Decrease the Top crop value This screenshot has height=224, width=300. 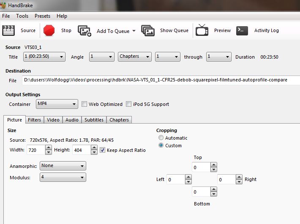tap(214, 170)
